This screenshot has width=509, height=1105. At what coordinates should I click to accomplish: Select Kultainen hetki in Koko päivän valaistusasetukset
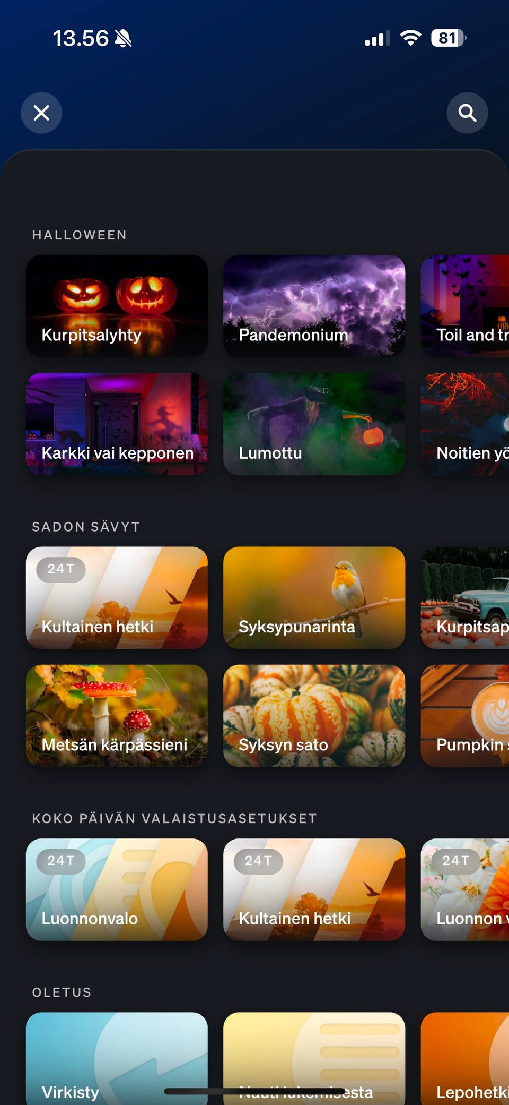click(x=314, y=890)
